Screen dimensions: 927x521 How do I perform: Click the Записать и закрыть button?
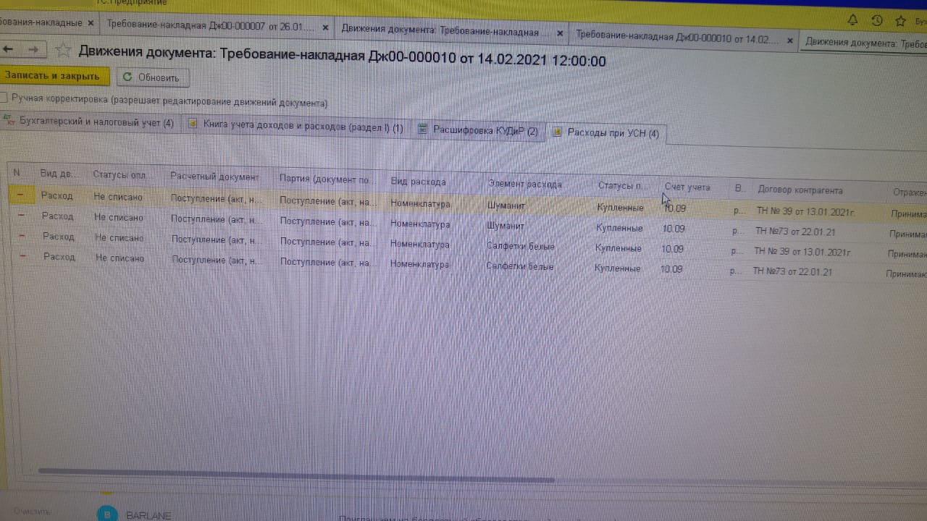point(53,76)
